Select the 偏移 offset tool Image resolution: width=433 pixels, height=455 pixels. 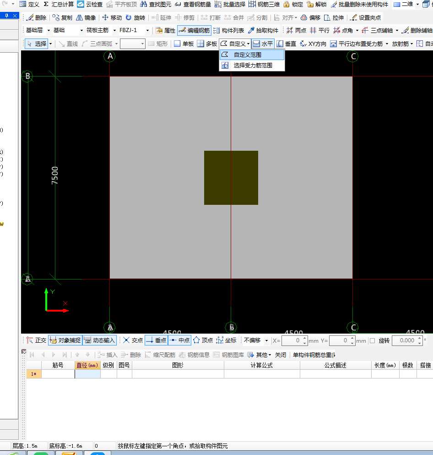tap(310, 18)
